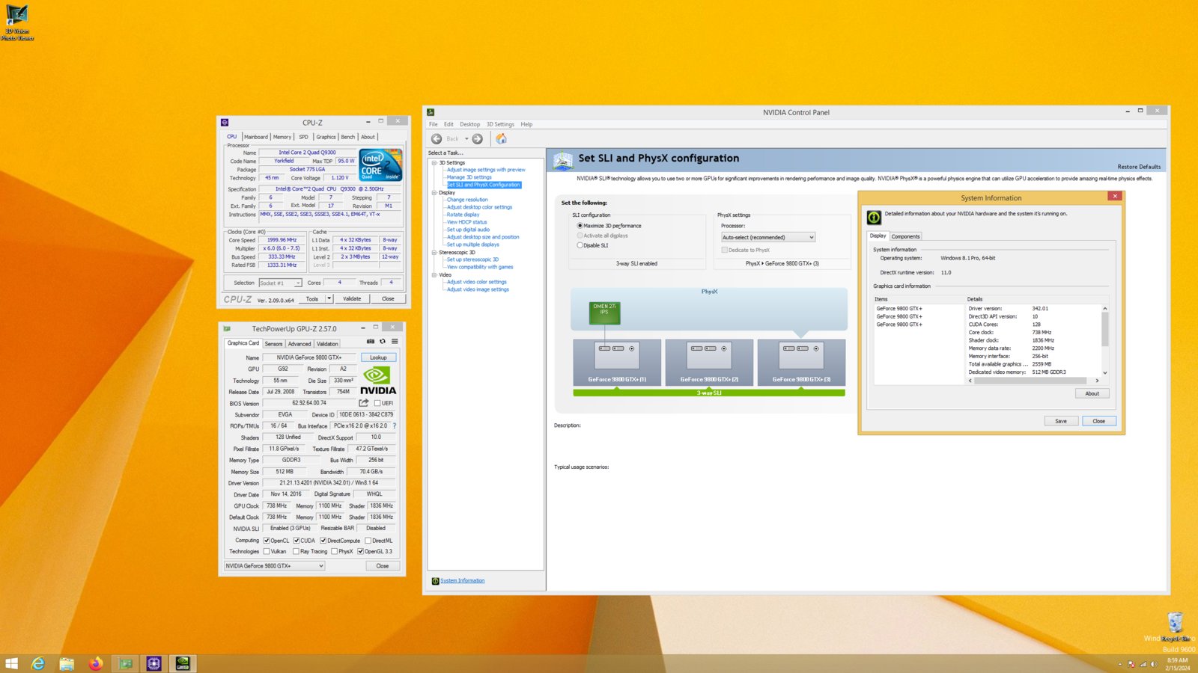The width and height of the screenshot is (1198, 673).
Task: Click the Lookup button in GPU-Z
Action: point(378,357)
